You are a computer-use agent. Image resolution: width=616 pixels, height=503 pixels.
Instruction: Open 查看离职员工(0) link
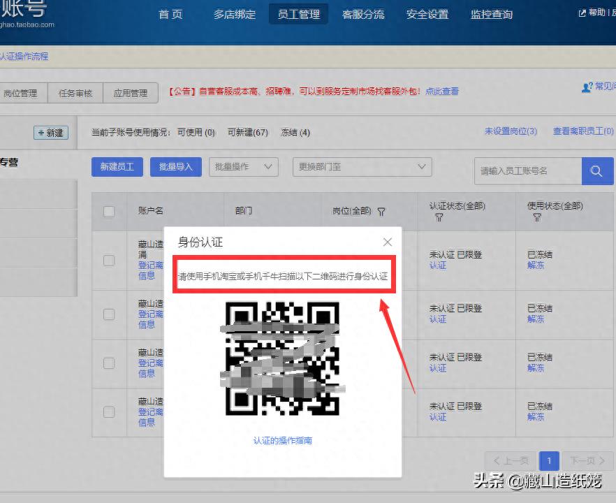pyautogui.click(x=583, y=131)
